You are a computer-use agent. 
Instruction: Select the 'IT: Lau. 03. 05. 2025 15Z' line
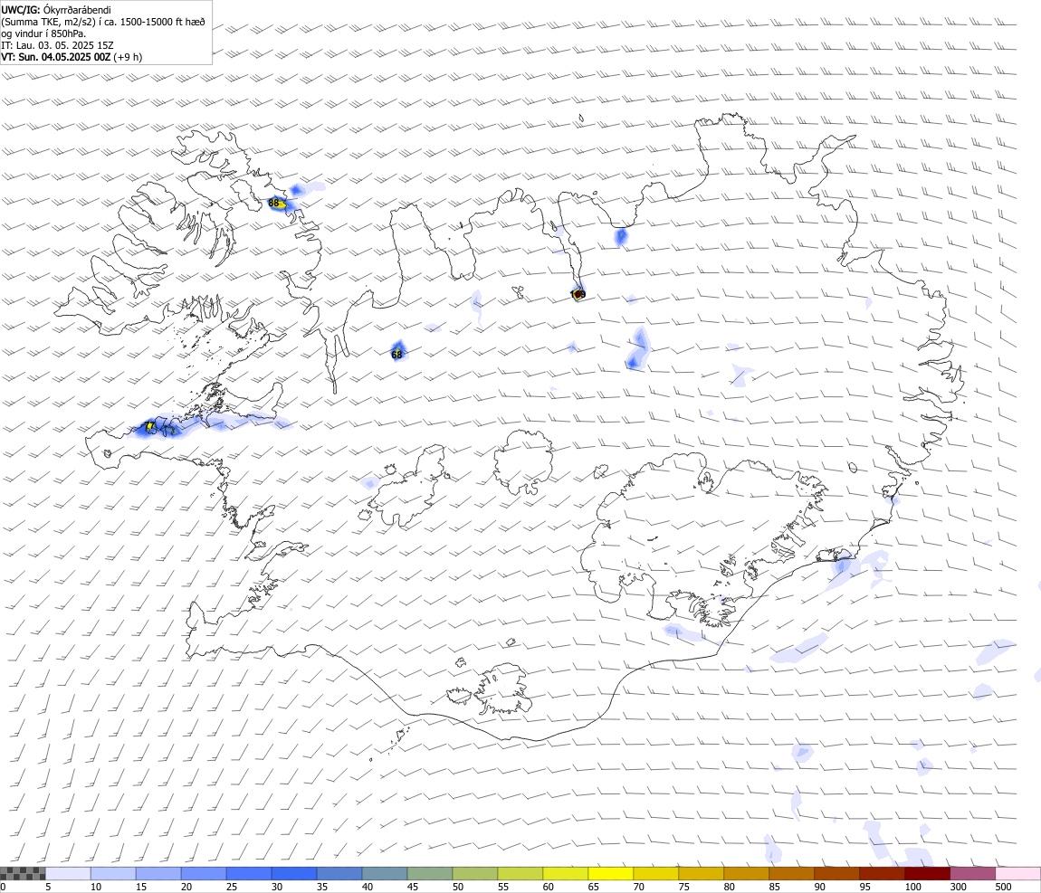(57, 46)
